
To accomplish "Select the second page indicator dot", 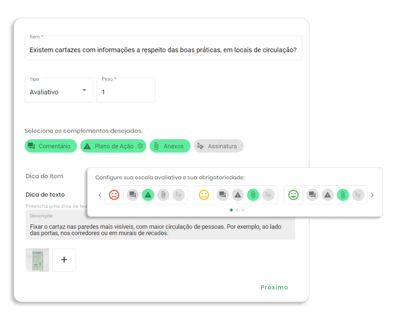I will pos(237,210).
